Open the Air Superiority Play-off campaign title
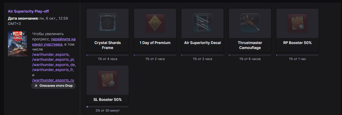Image resolution: width=342 pixels, height=115 pixels. pos(28,11)
